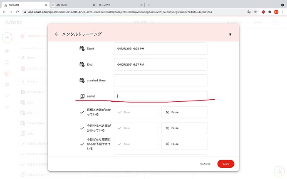
Task: Open a new browser tab
Action: (149, 5)
